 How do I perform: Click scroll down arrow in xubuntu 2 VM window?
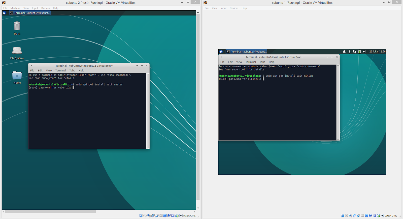coord(198,208)
